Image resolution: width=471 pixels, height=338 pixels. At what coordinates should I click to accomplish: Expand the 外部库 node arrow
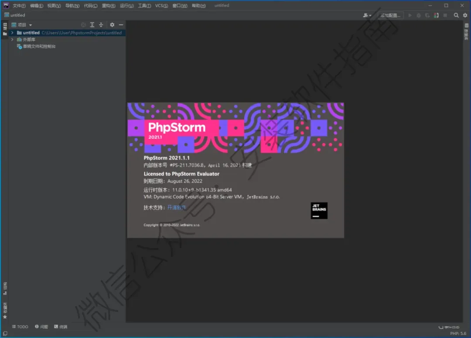(x=12, y=40)
